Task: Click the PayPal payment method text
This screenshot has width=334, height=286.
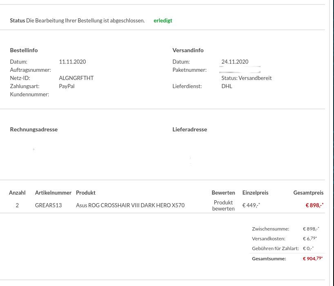Action: (67, 86)
